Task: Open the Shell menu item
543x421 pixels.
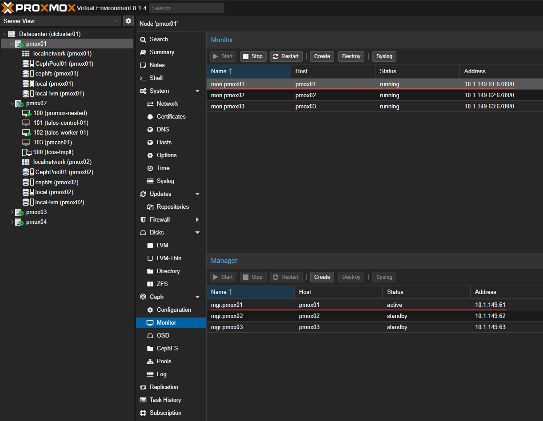Action: coord(156,78)
